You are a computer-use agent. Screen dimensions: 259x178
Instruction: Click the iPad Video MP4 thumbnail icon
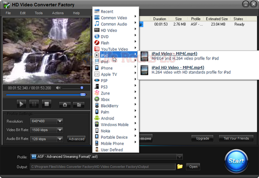(x=145, y=56)
